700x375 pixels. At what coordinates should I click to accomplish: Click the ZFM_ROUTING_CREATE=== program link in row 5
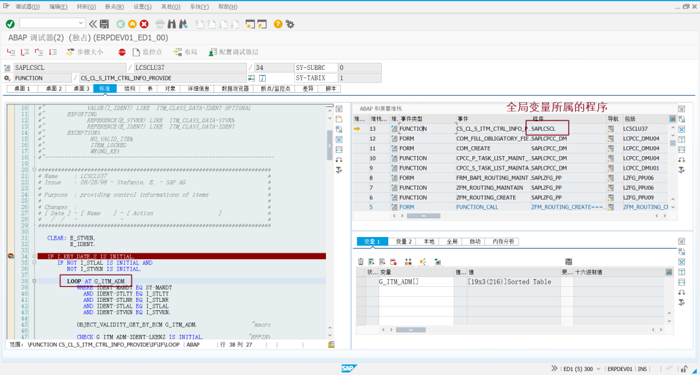(567, 207)
